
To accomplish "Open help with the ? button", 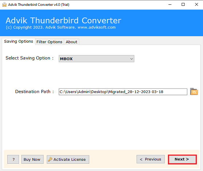I will click(x=13, y=159).
